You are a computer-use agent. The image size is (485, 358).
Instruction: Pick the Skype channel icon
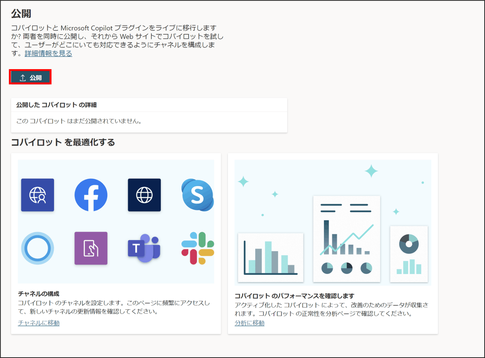197,195
